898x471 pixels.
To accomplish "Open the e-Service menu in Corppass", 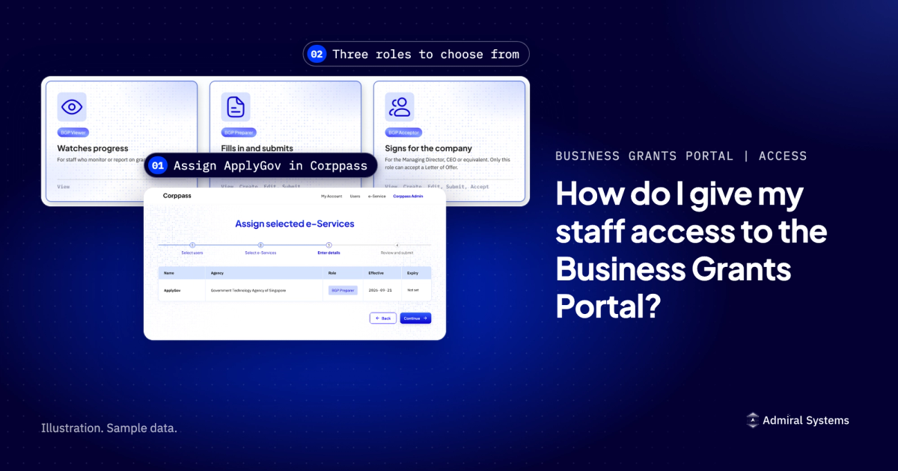I will click(377, 196).
